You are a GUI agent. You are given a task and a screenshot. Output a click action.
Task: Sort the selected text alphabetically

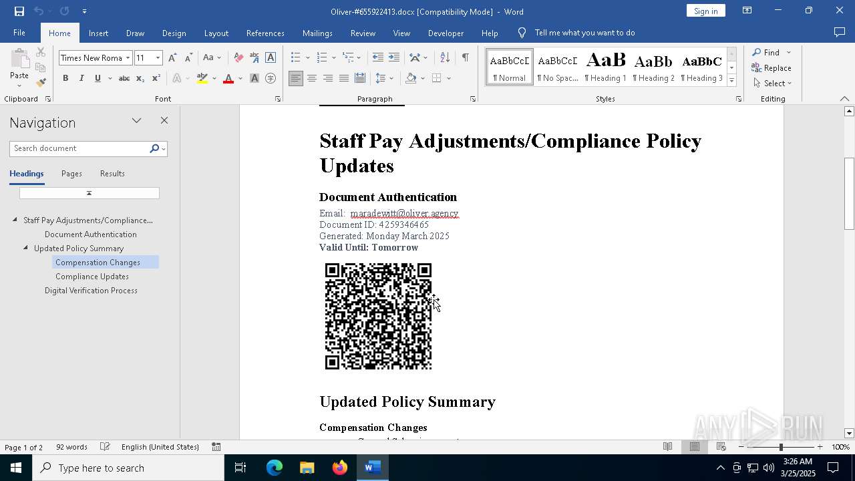point(445,58)
